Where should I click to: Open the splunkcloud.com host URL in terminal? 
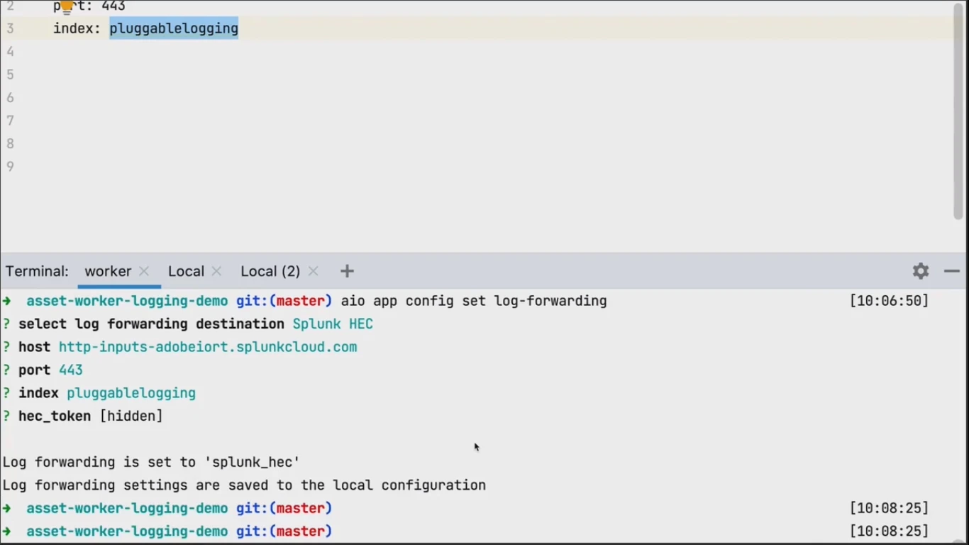click(207, 347)
